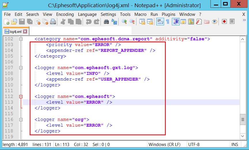Click on the text USER_APPENDER in line 109

[119, 79]
